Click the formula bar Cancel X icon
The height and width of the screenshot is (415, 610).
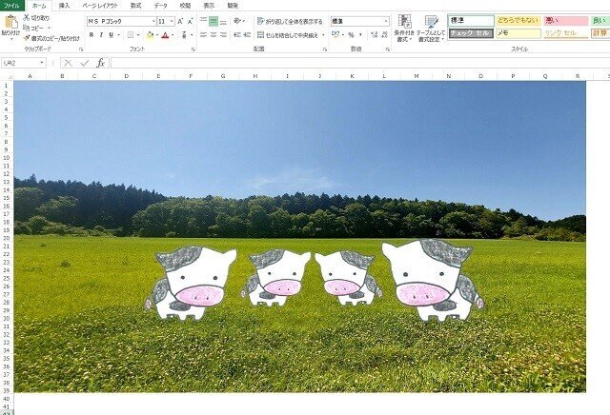point(68,63)
